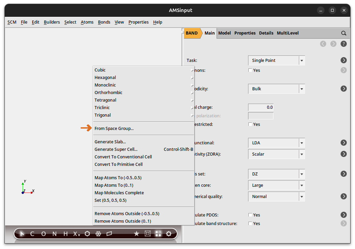Open the gear settings tool in toolbar
Screen dimensions: 355x249
[x=169, y=234]
